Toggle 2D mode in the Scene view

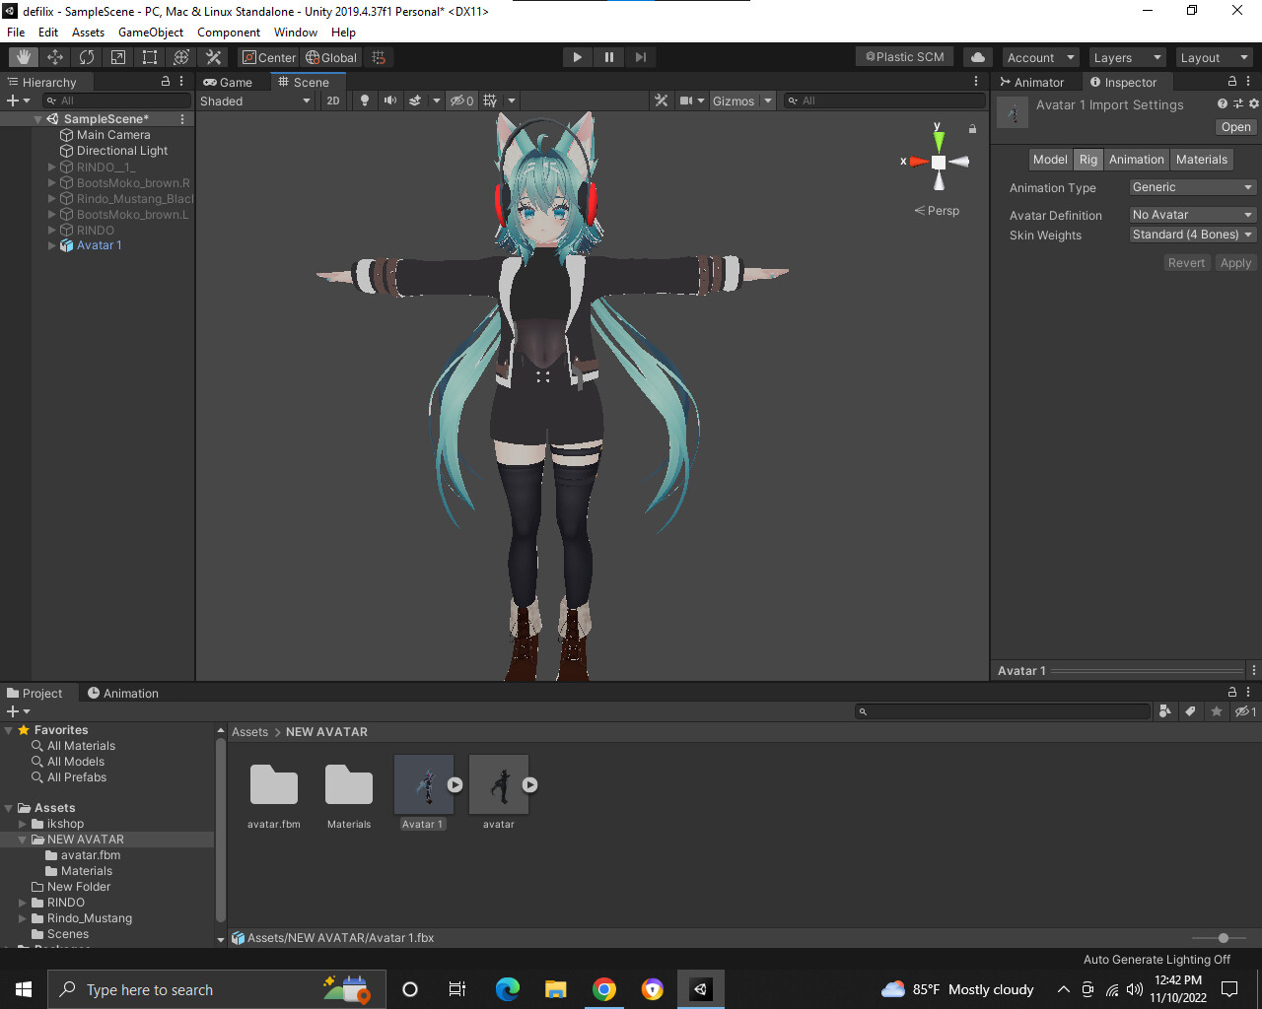tap(333, 100)
